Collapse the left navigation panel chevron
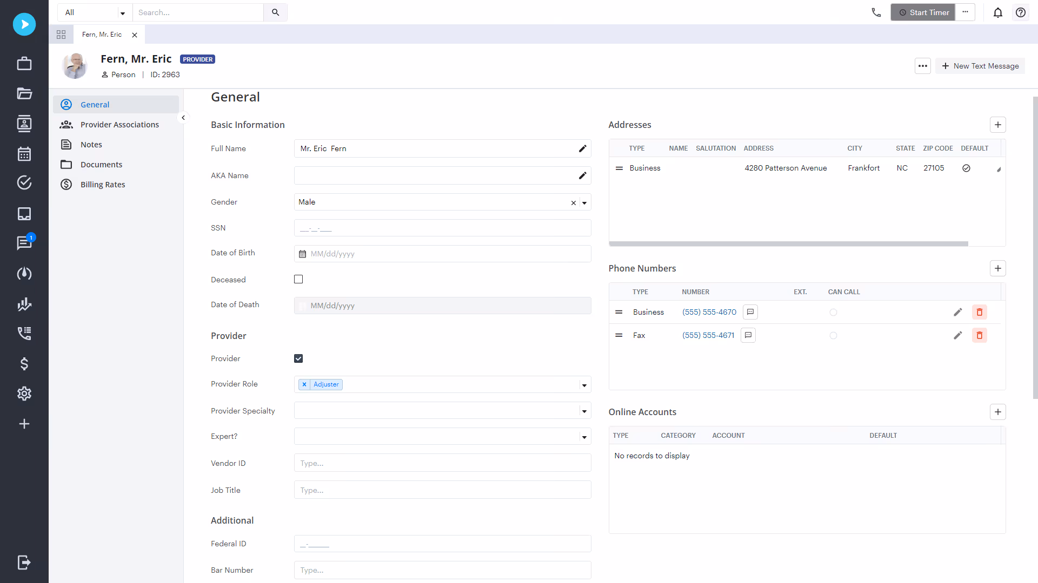This screenshot has width=1038, height=583. [183, 118]
